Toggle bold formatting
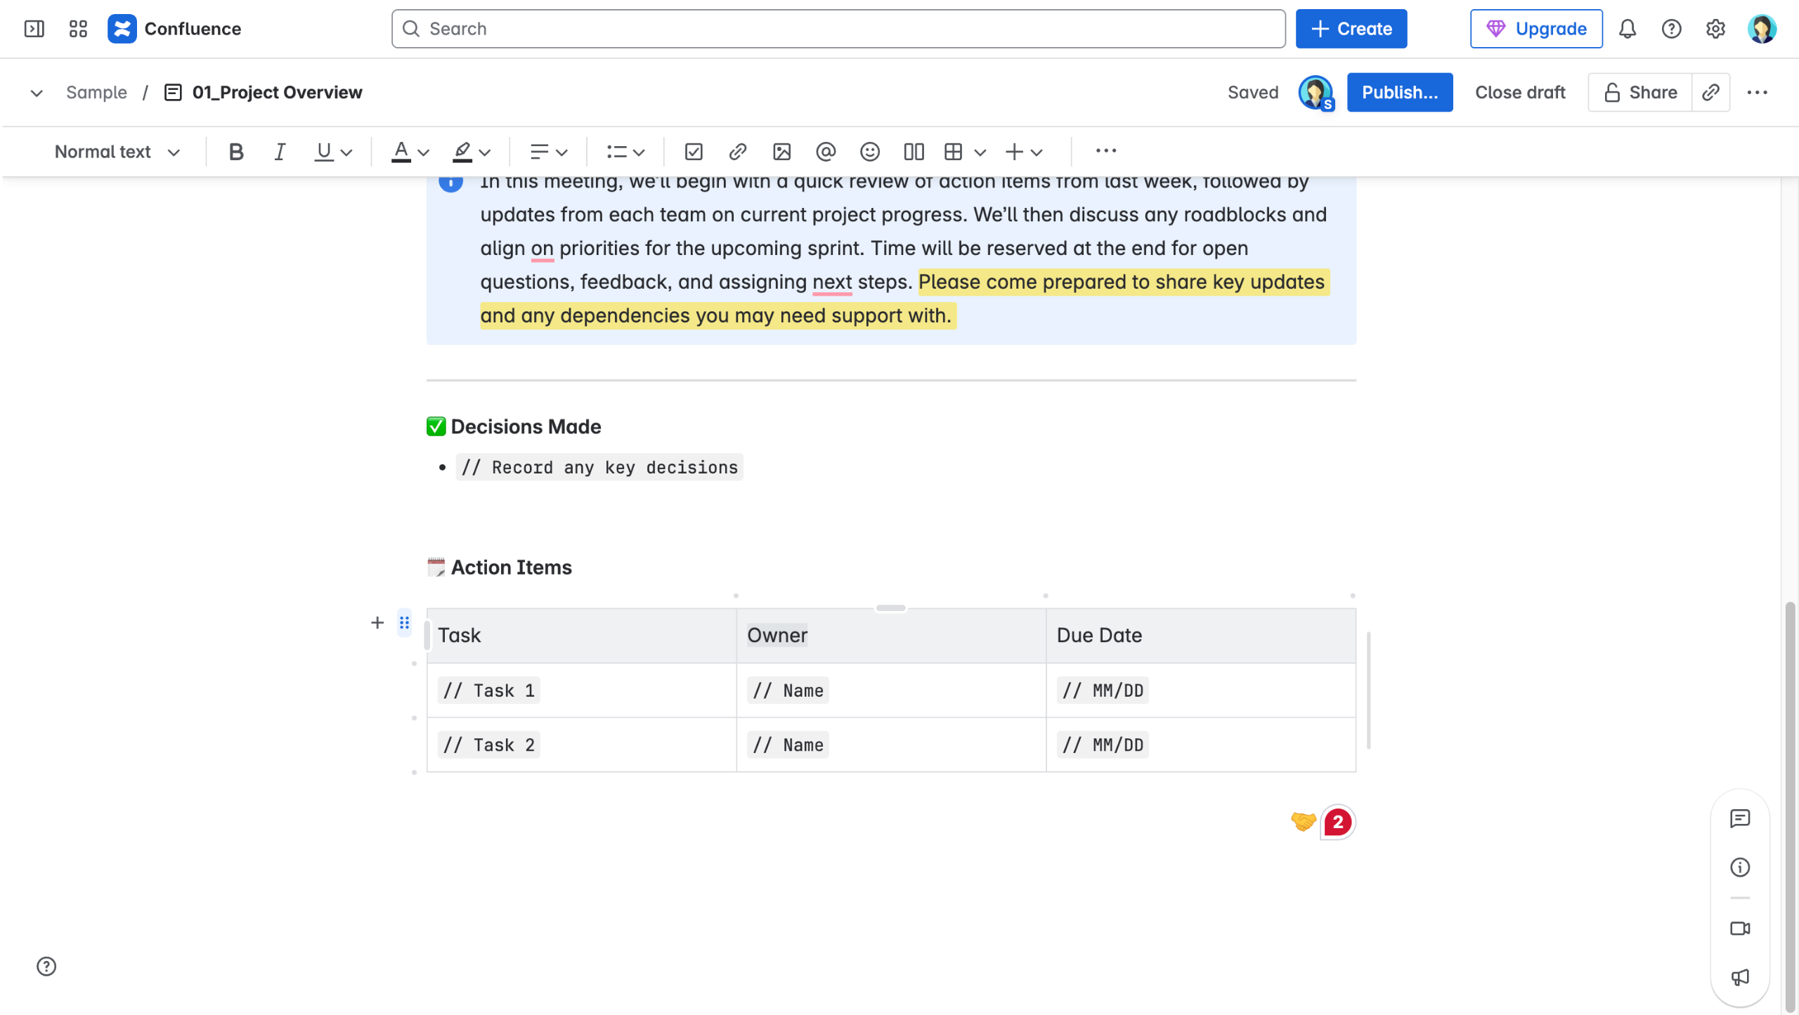 tap(236, 152)
